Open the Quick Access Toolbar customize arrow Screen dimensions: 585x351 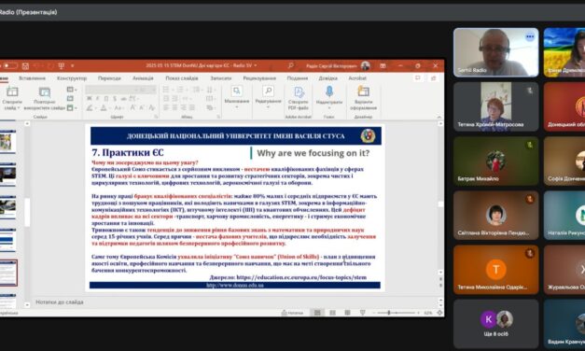coord(73,66)
